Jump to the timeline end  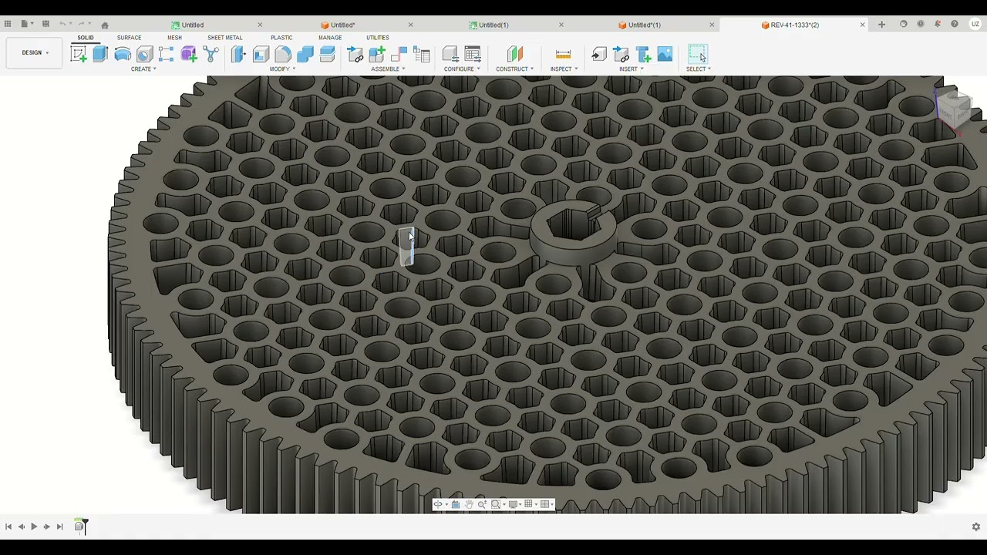pos(59,526)
